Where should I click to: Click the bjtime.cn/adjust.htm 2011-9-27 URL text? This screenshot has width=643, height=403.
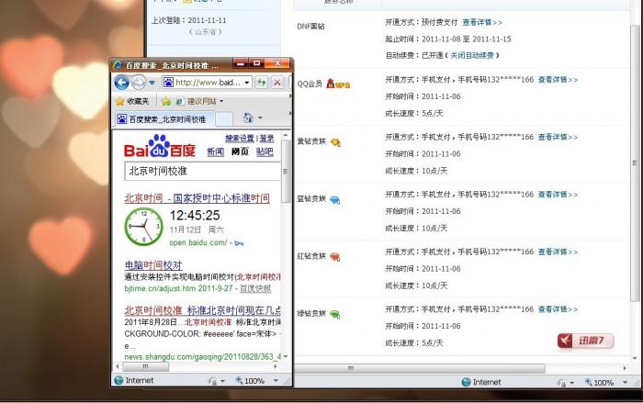178,288
